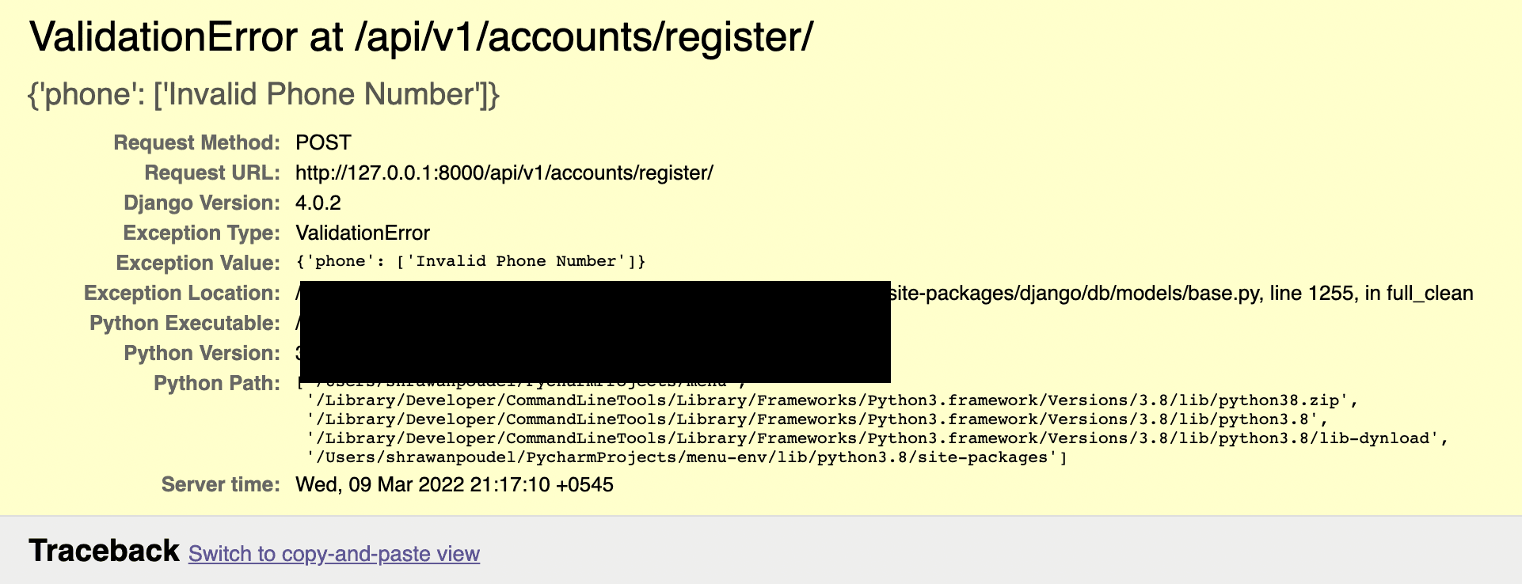Click the Request URL label
The height and width of the screenshot is (584, 1522).
point(211,173)
